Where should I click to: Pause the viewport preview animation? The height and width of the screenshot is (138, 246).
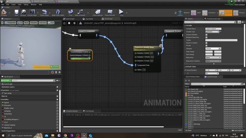(56, 72)
